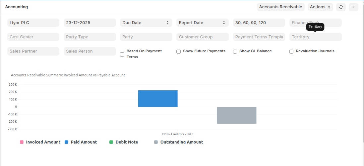The image size is (364, 166).
Task: Click the refresh report icon
Action: pyautogui.click(x=341, y=7)
